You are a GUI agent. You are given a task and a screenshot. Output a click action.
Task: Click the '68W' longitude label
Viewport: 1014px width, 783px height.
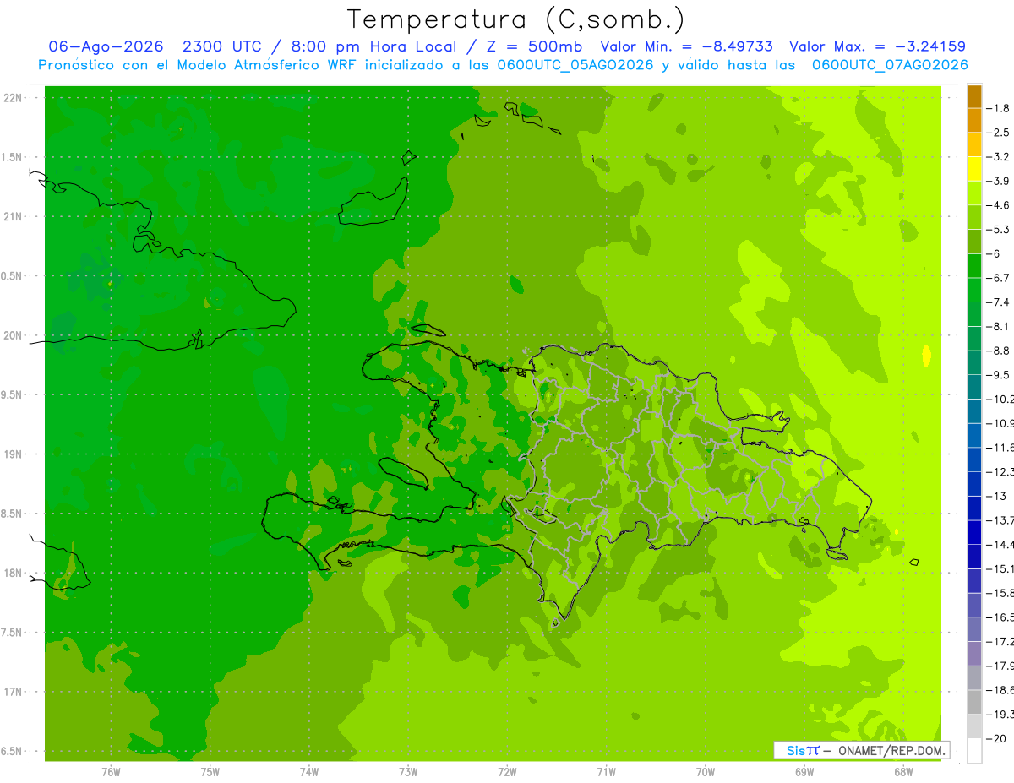point(902,772)
